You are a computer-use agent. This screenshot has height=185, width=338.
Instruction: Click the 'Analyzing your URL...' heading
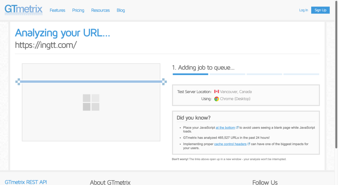pos(63,33)
